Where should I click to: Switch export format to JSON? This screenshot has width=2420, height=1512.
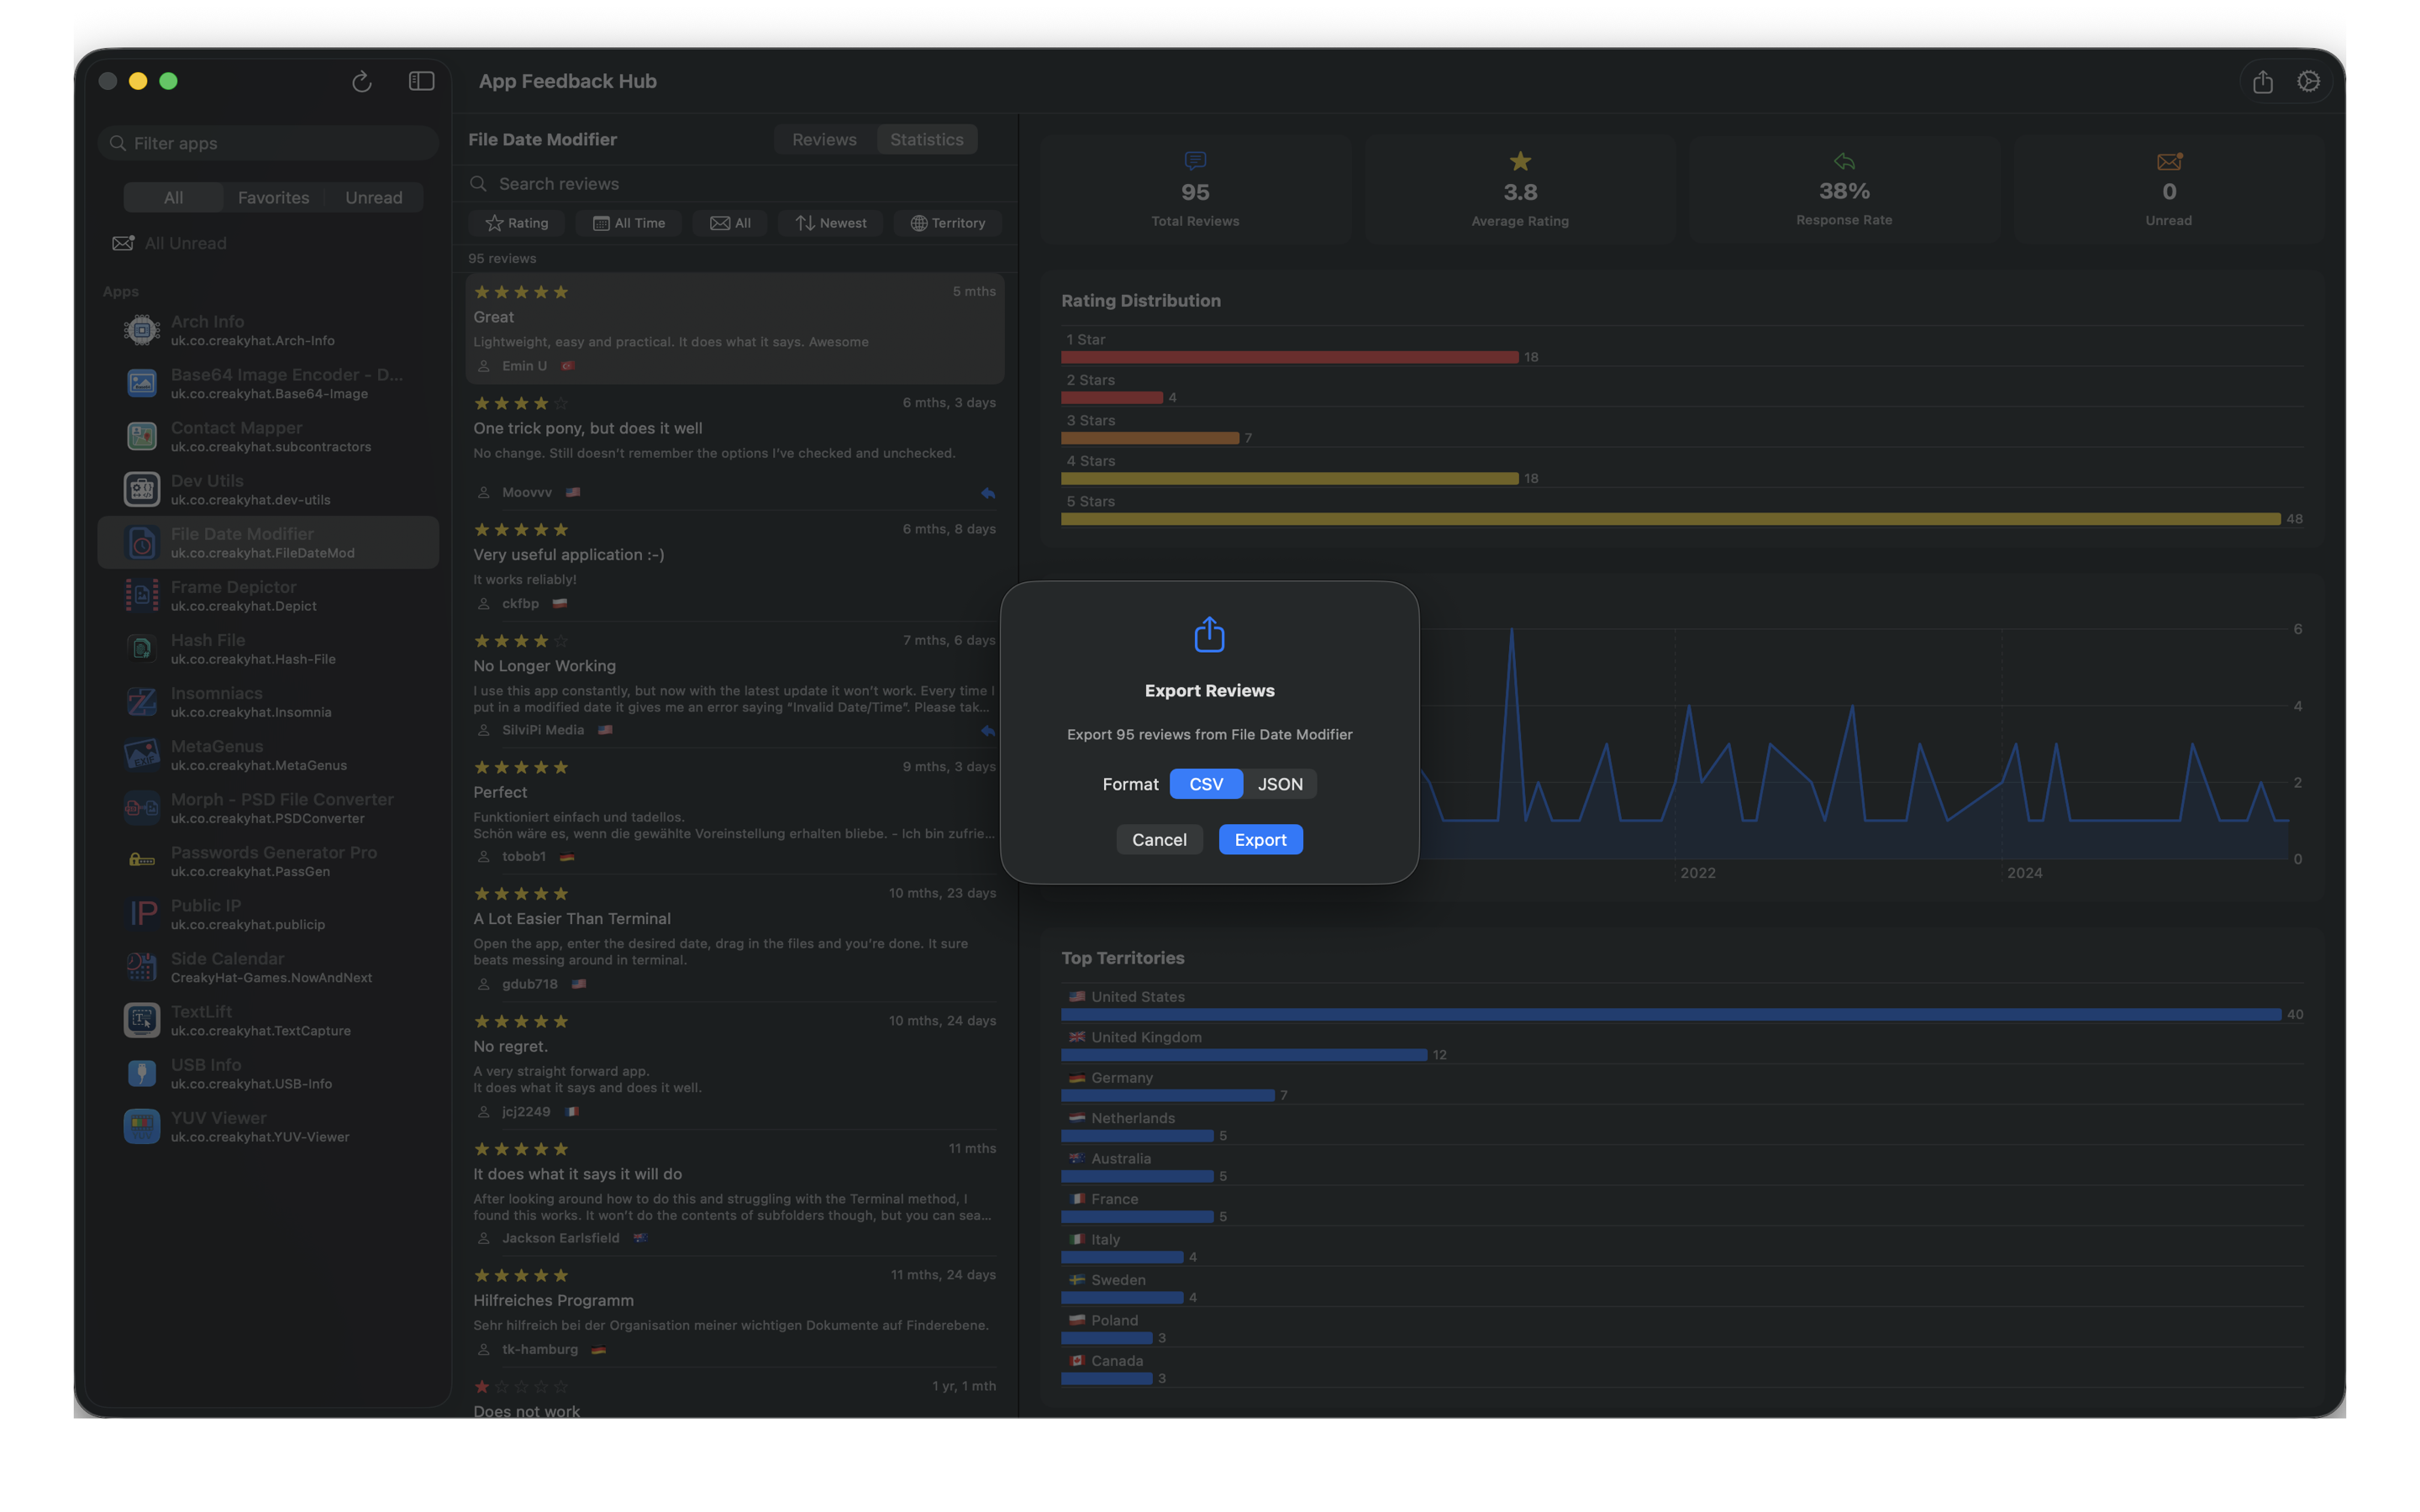point(1279,784)
